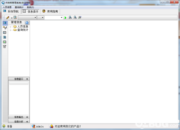180x130 pixels.
Task: Click the Admin user icon
Action: click(33, 126)
